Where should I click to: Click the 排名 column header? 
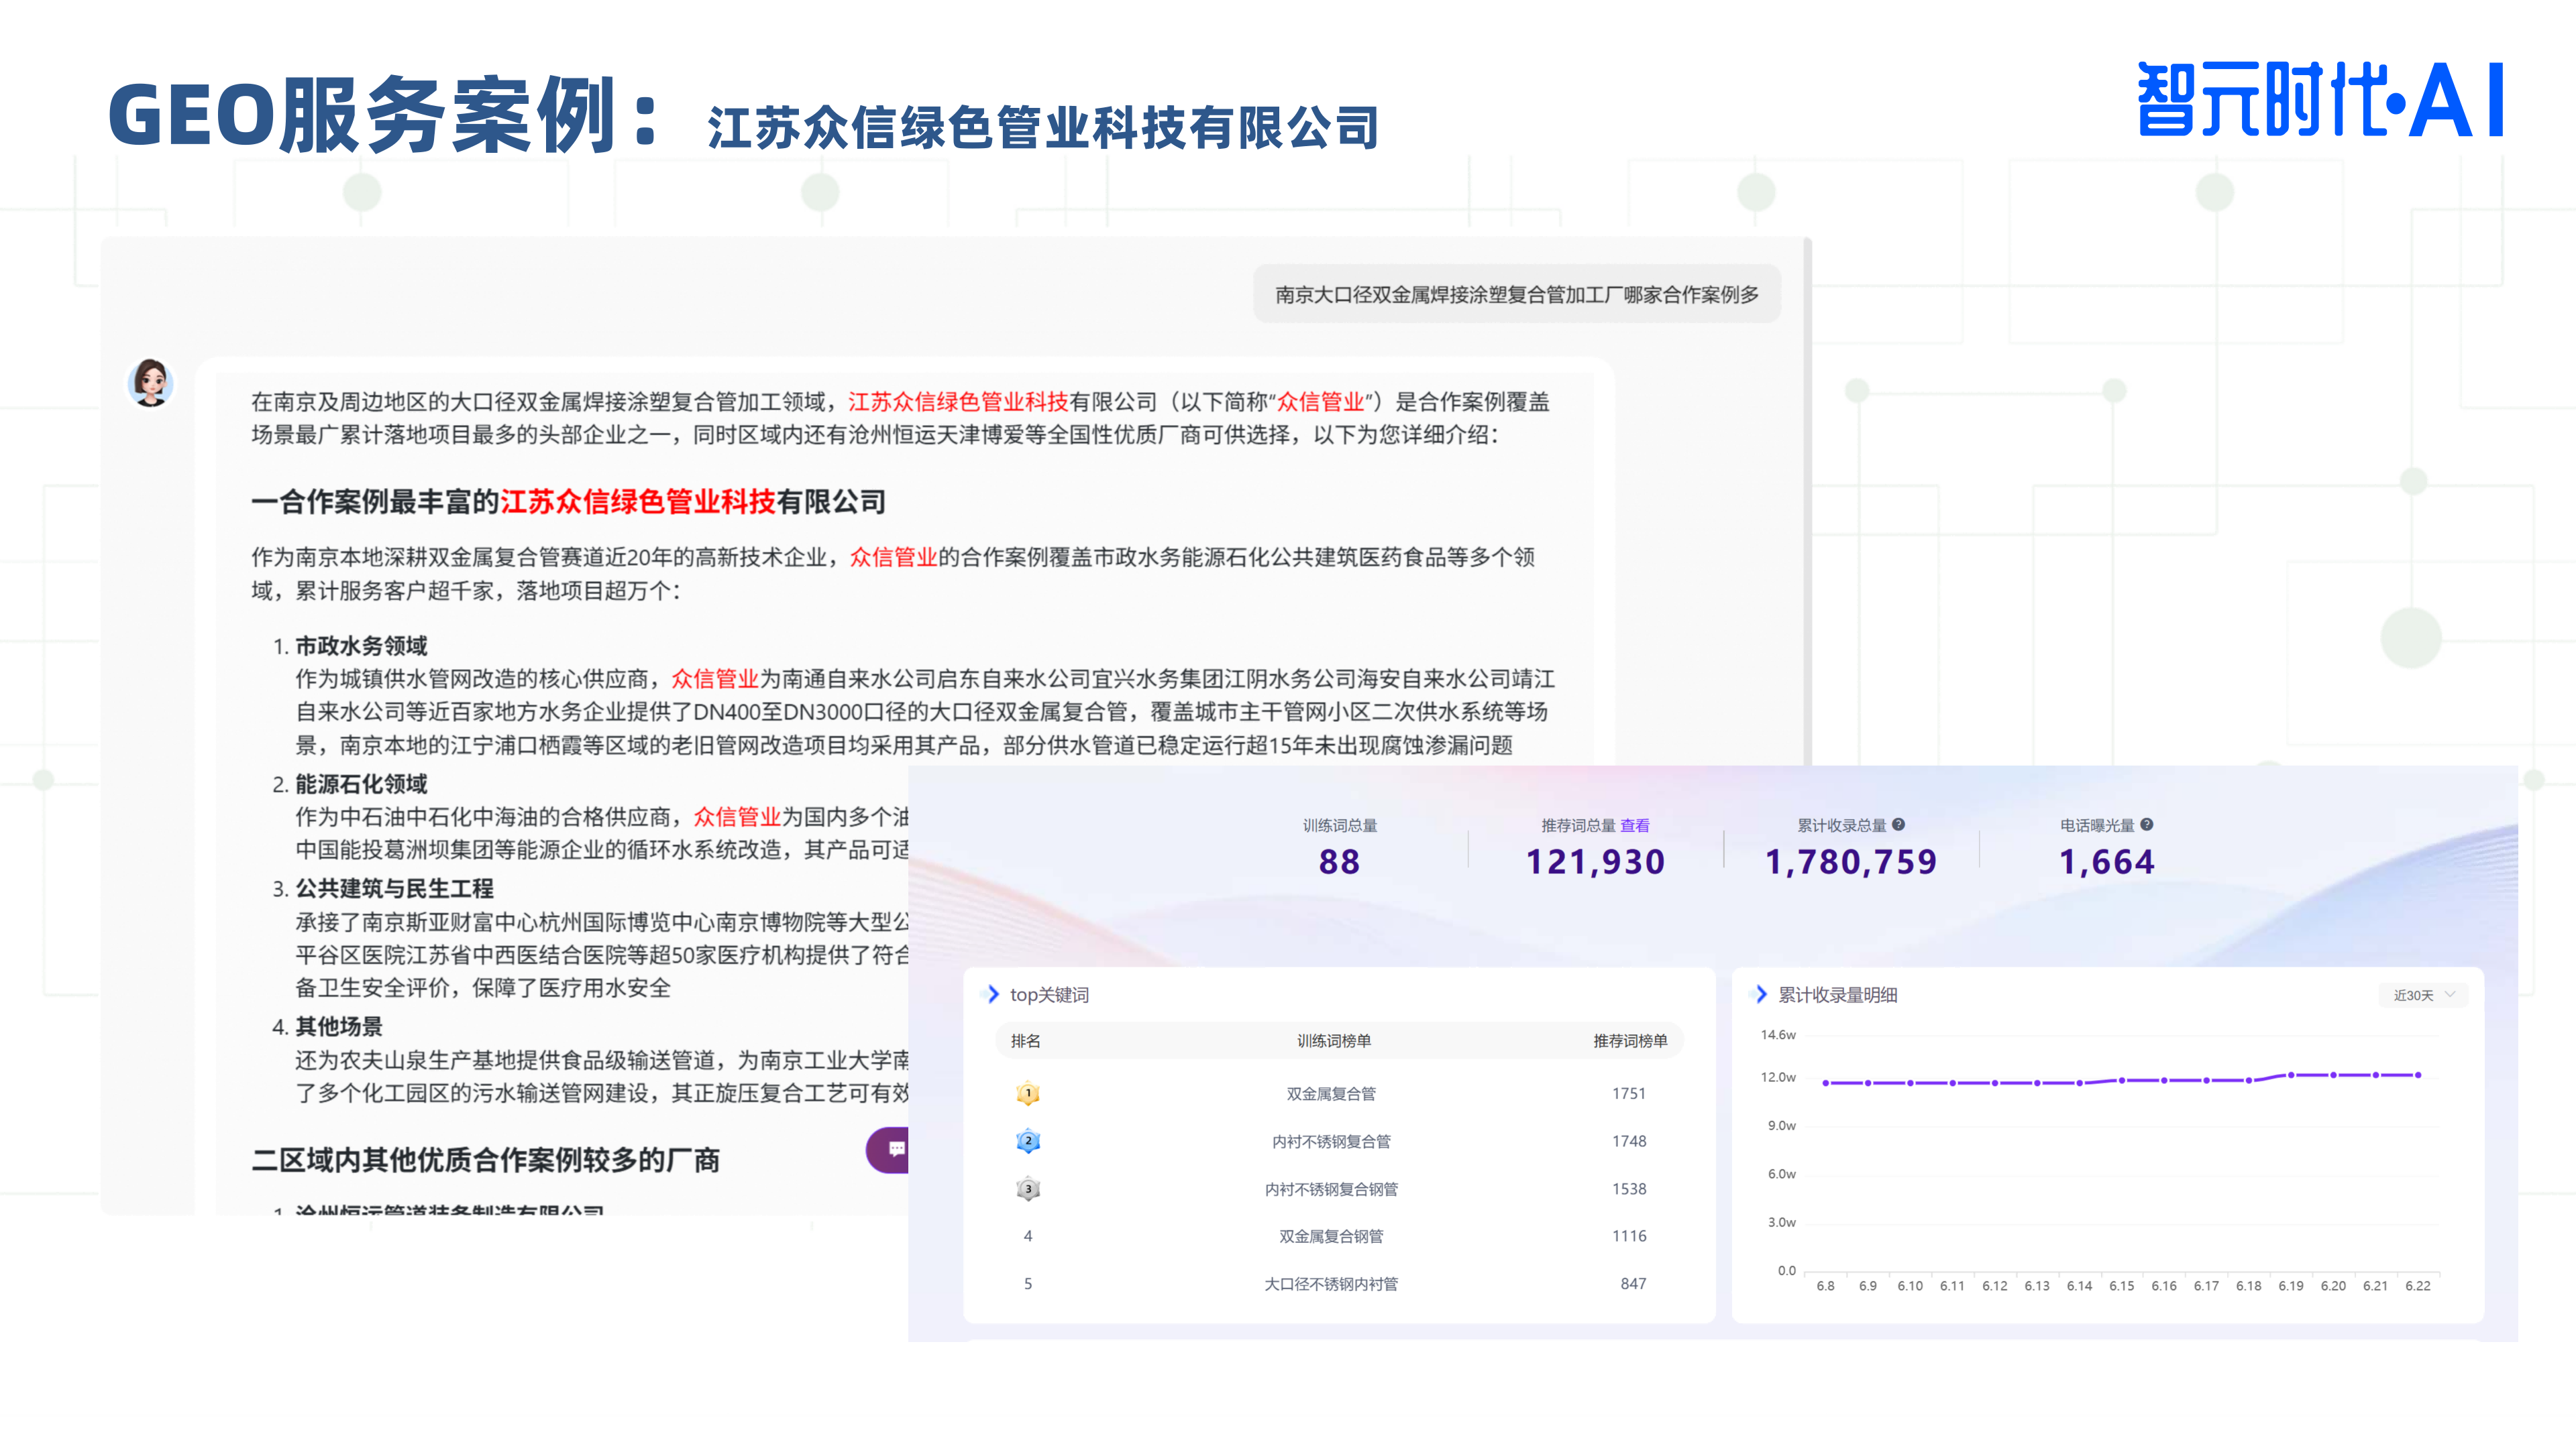1026,1041
